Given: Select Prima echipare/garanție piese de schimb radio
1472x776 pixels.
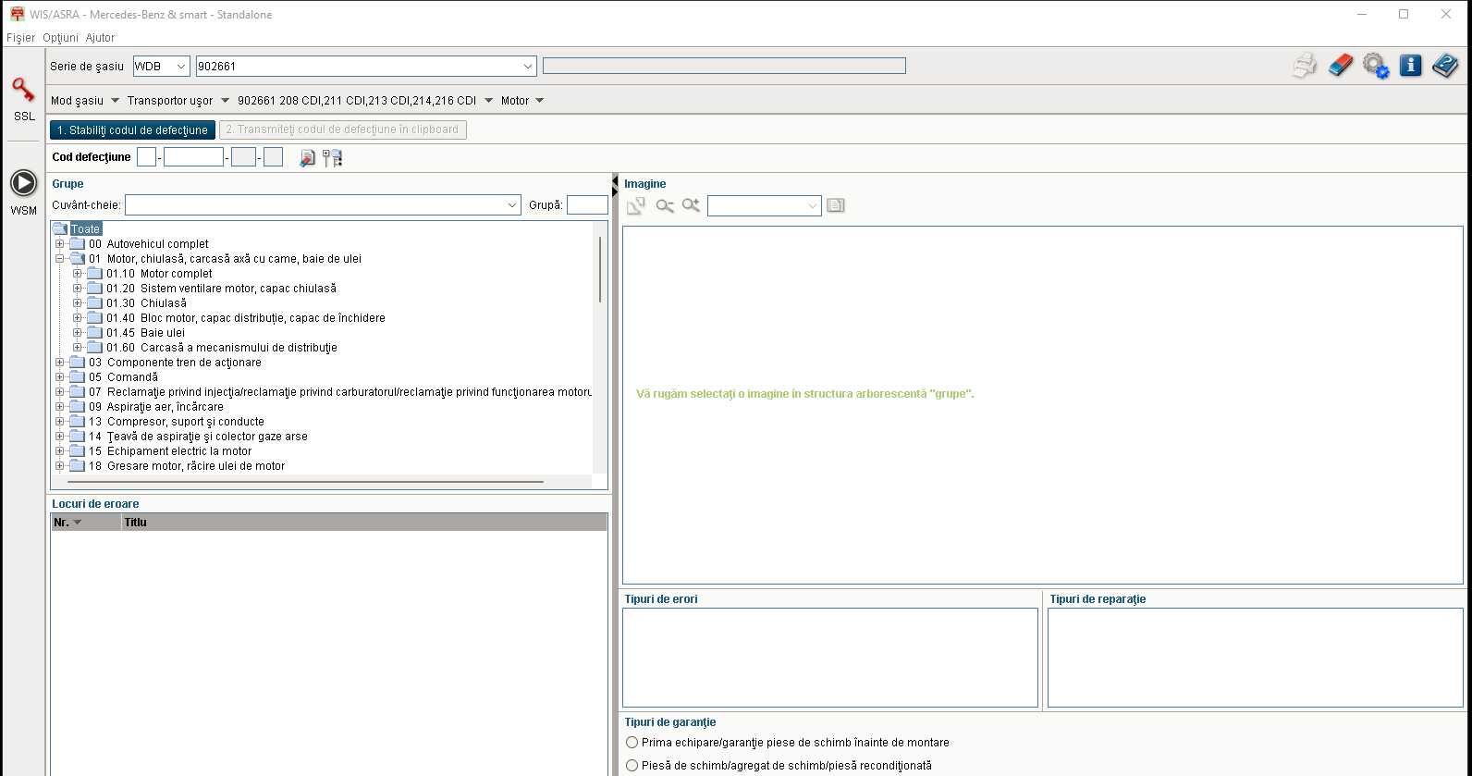Looking at the screenshot, I should tap(632, 743).
